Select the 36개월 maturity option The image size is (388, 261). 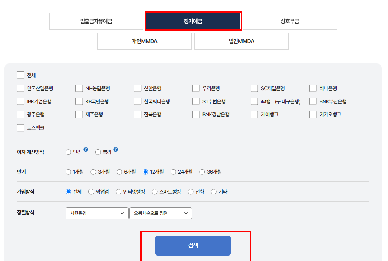tap(202, 171)
